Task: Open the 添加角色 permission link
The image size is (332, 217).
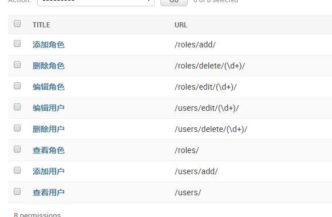Action: 49,45
